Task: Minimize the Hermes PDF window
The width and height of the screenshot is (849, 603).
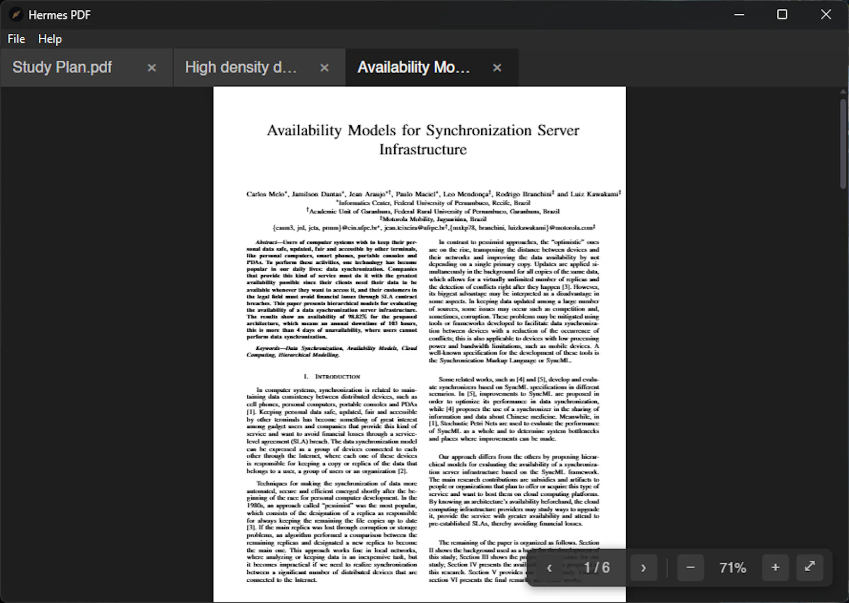Action: 739,14
